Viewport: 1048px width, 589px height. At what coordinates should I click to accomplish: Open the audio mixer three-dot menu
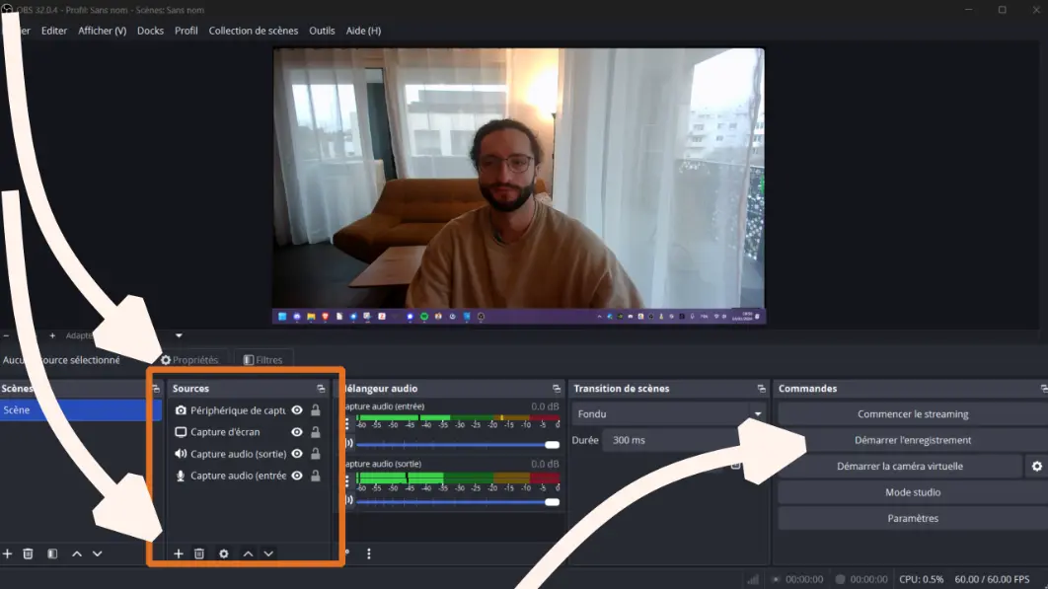369,554
